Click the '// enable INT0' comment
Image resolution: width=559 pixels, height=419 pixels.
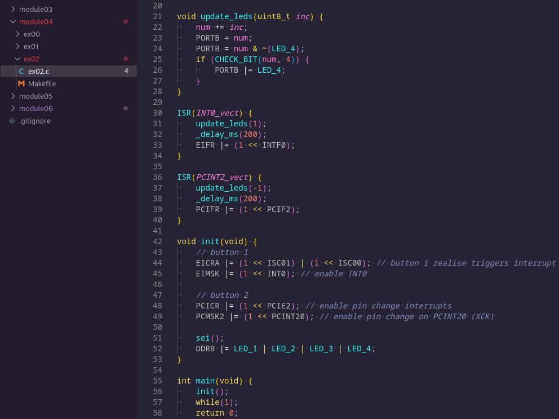tap(334, 274)
